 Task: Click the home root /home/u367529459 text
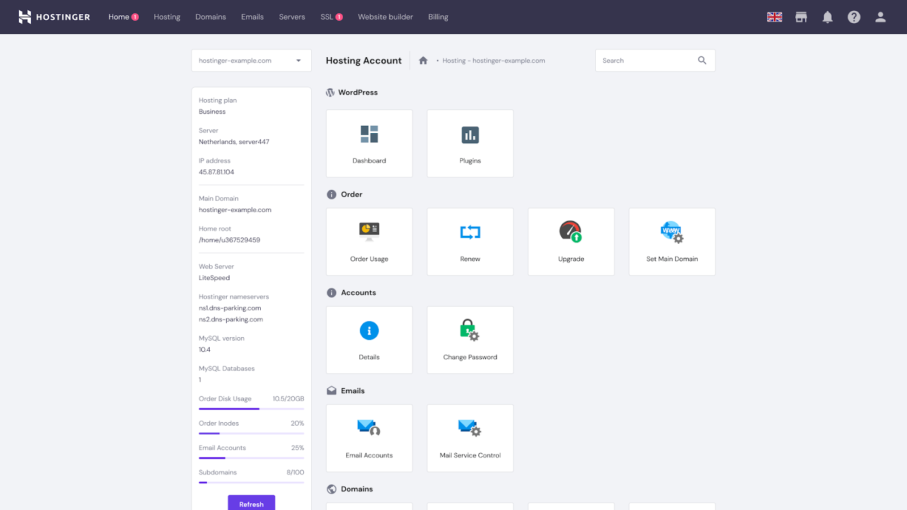(x=229, y=240)
